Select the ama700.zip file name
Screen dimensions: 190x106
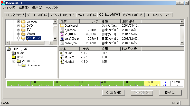[71, 39]
